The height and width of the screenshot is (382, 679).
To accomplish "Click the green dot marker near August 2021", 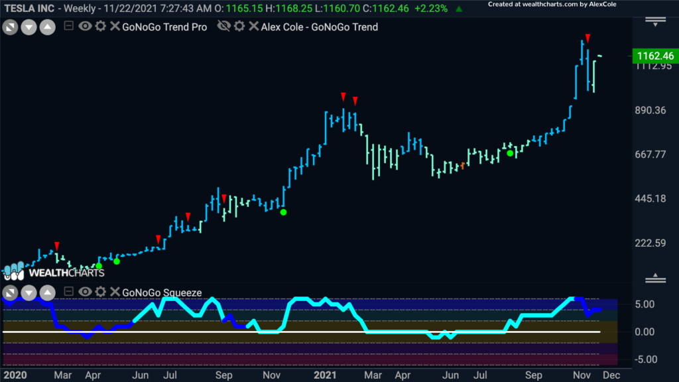I will click(x=510, y=153).
